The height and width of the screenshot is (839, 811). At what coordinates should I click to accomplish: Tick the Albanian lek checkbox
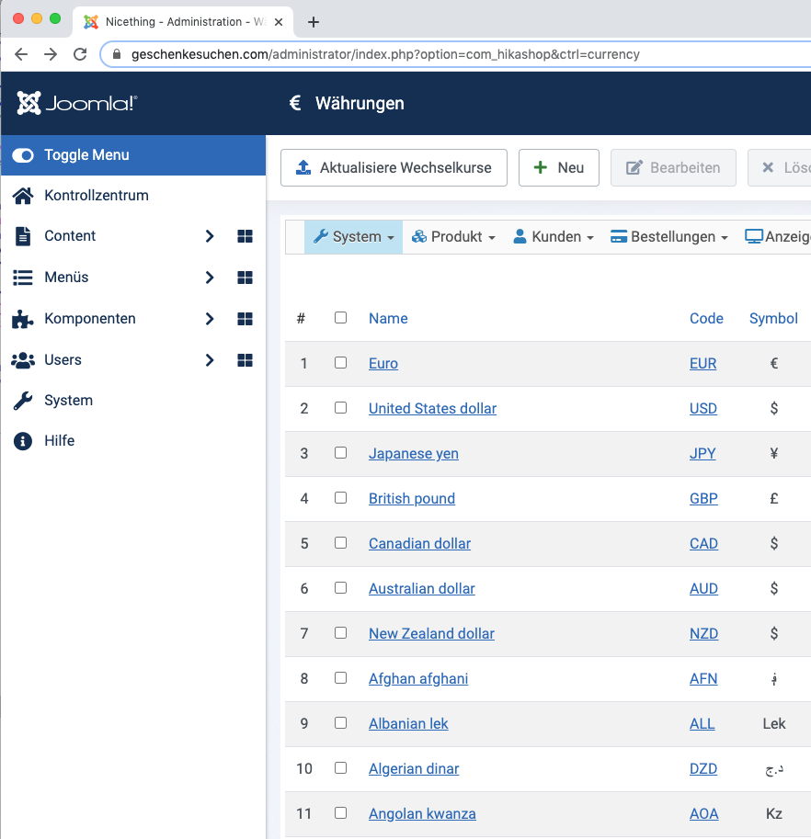340,722
